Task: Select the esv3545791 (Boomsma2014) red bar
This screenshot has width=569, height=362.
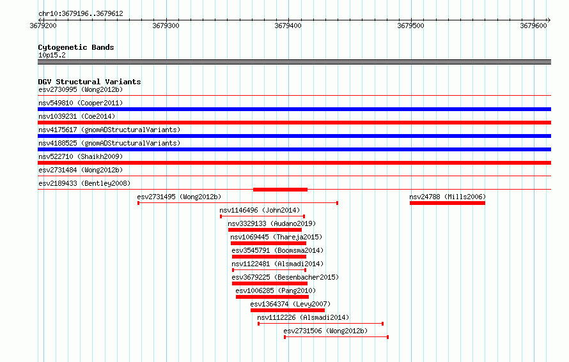Action: (x=269, y=257)
